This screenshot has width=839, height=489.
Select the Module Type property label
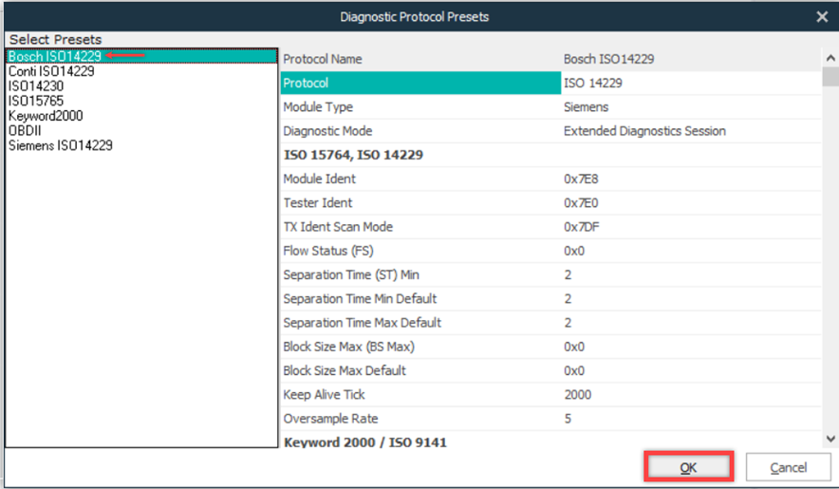tap(318, 107)
